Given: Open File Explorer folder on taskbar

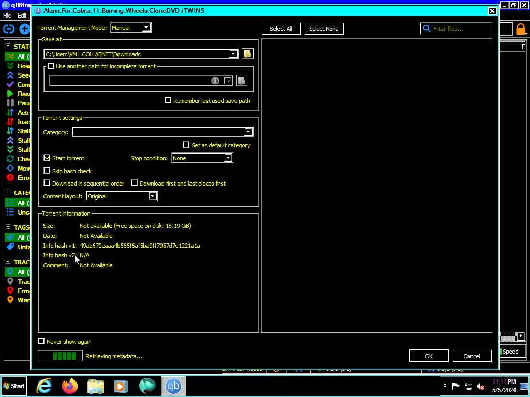Looking at the screenshot, I should click(x=96, y=386).
